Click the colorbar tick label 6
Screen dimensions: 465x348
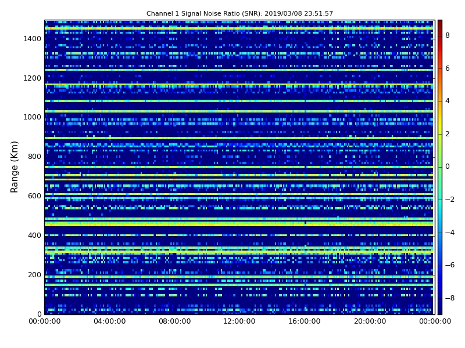tap(448, 68)
